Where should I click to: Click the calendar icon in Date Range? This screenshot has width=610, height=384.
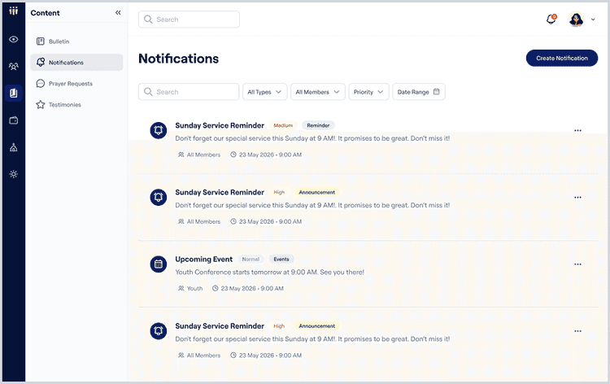tap(437, 91)
